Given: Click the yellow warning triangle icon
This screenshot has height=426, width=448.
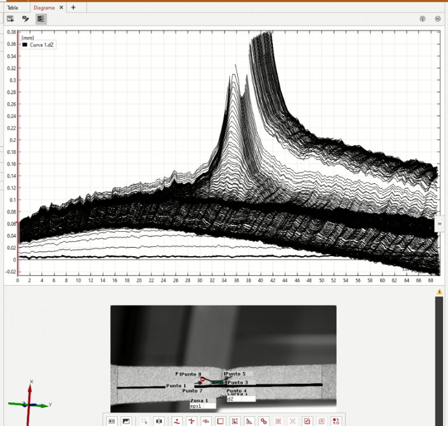Looking at the screenshot, I should 439,292.
